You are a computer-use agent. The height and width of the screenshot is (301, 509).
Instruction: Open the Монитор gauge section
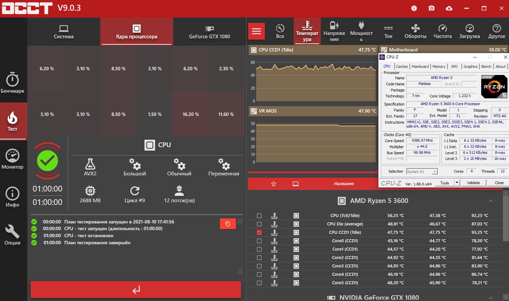pyautogui.click(x=12, y=159)
